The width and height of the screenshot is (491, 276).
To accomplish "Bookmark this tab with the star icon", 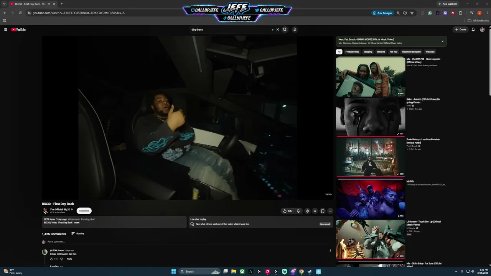I will tap(412, 13).
